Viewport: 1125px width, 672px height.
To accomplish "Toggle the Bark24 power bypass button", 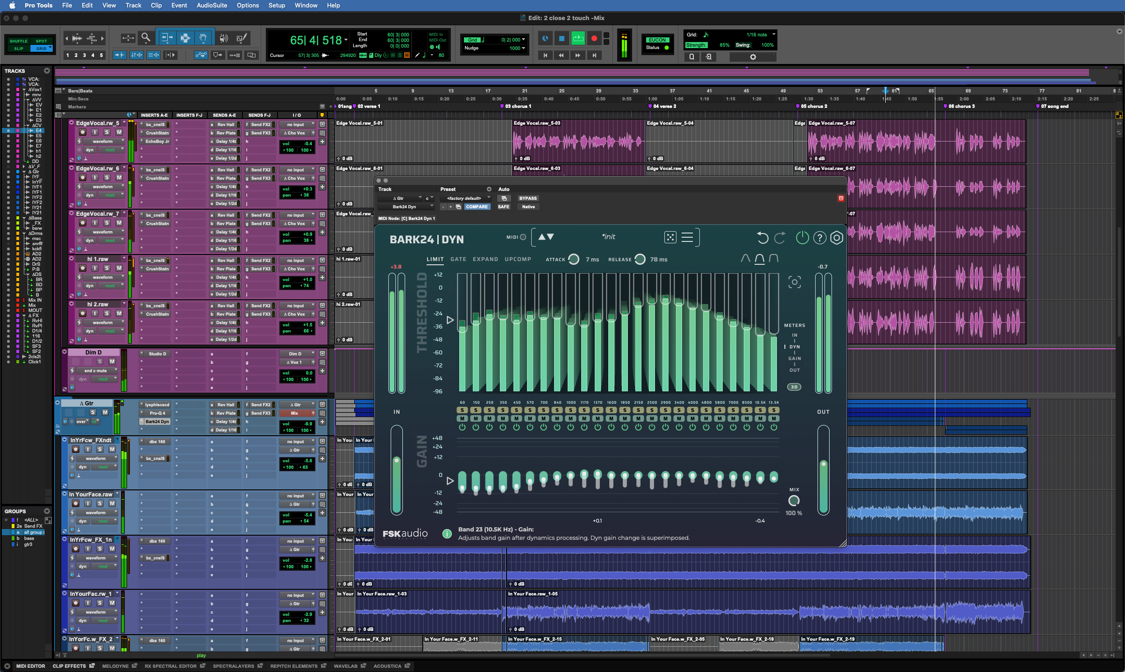I will point(802,238).
